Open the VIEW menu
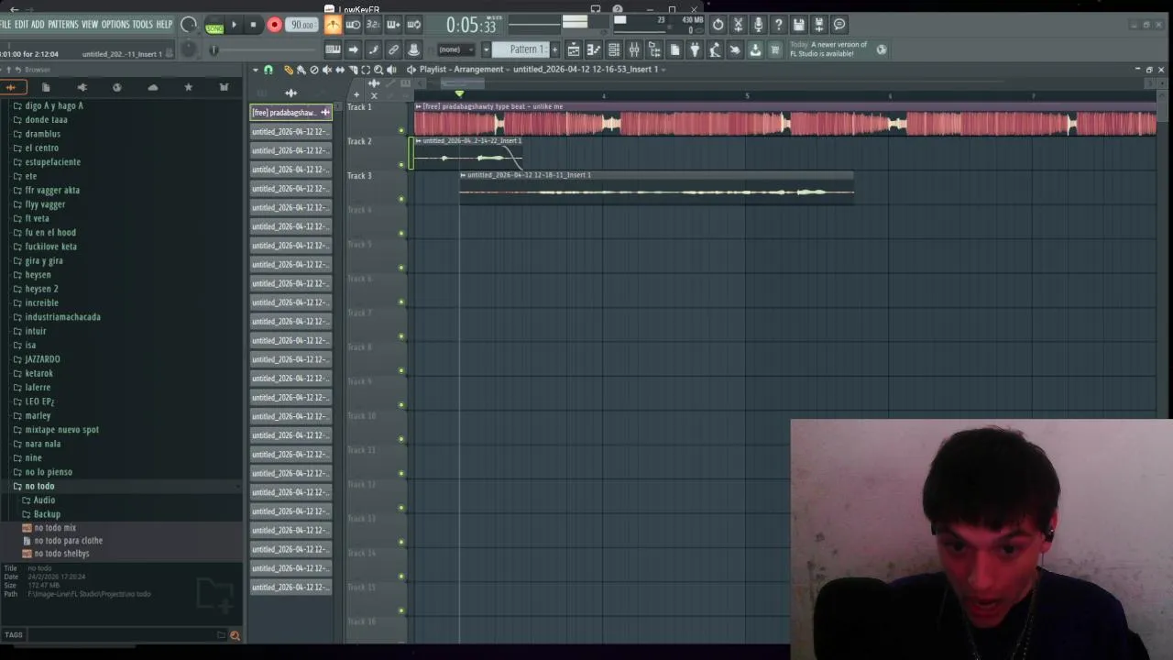Viewport: 1173px width, 660px height. click(x=90, y=25)
